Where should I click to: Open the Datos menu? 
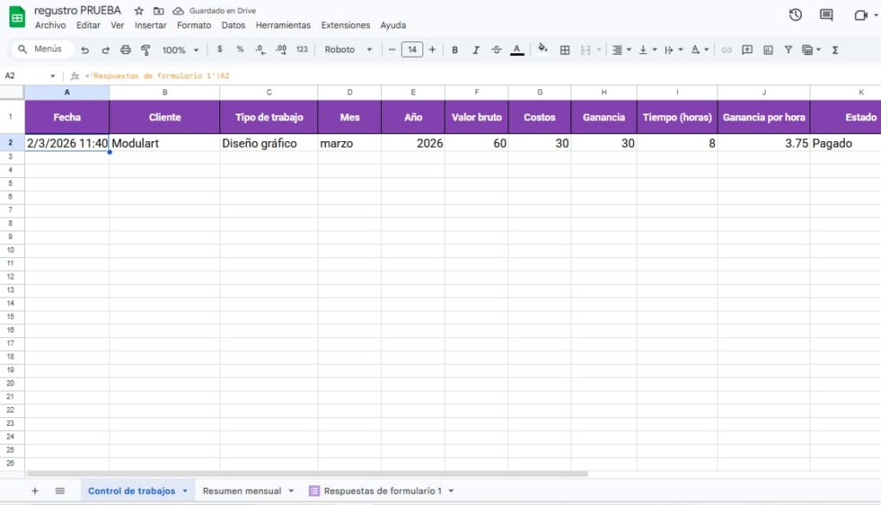[x=233, y=26]
